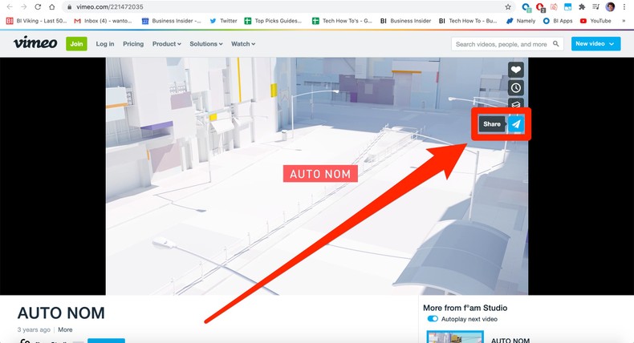Bookmark page with the star icon
This screenshot has width=634, height=343.
click(x=508, y=6)
